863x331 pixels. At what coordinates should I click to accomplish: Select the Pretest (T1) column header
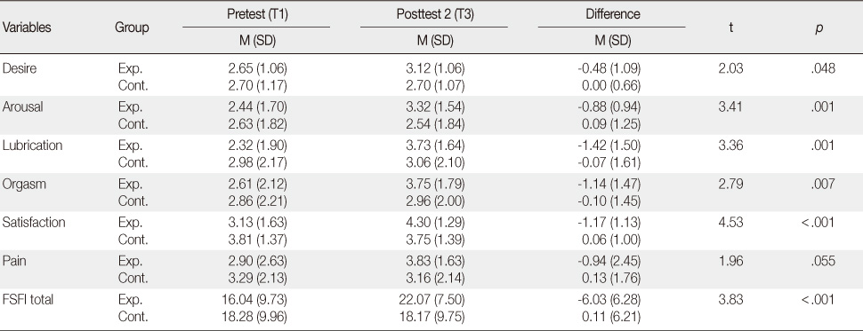(258, 14)
